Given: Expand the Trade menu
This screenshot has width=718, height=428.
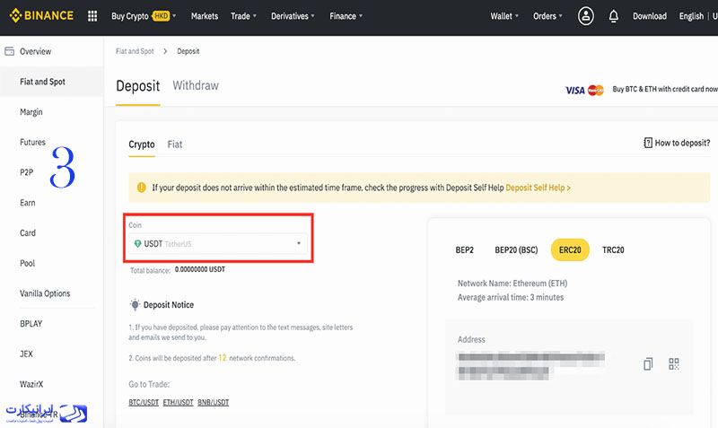Looking at the screenshot, I should pos(243,16).
